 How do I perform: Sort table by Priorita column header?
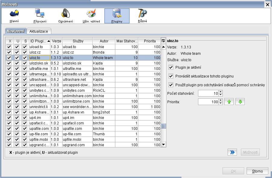150,41
